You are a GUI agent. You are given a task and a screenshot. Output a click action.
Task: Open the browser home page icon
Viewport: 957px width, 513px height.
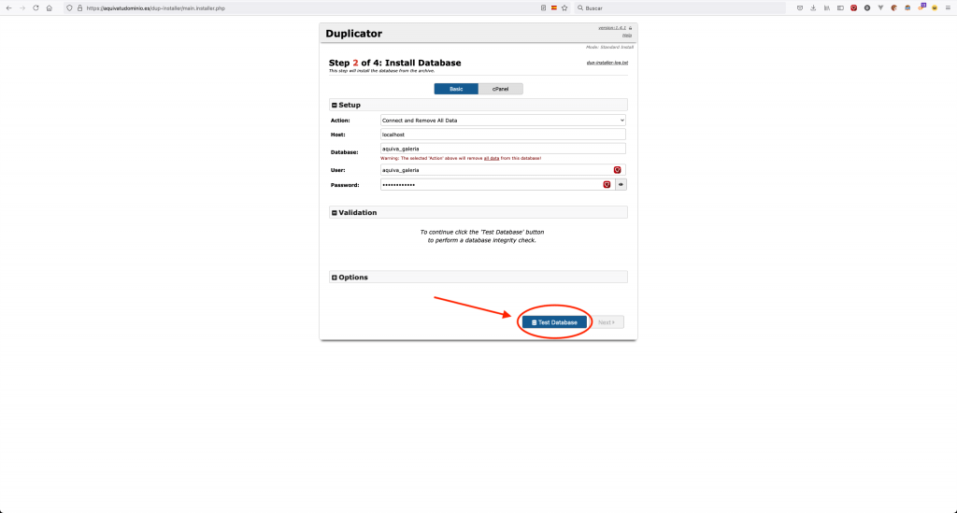(49, 7)
